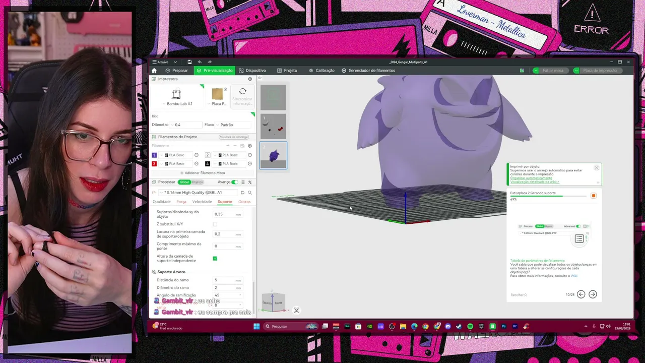Open the Placa P... build plate dropdown
The width and height of the screenshot is (645, 363).
(x=218, y=104)
